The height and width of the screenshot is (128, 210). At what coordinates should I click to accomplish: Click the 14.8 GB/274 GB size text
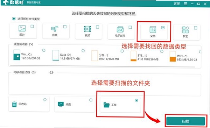click(x=70, y=58)
